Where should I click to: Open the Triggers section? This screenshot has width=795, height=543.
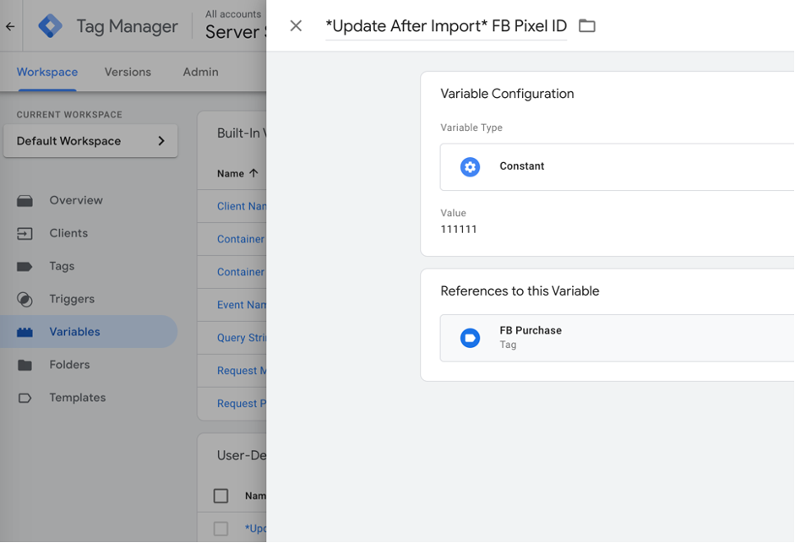click(x=72, y=299)
